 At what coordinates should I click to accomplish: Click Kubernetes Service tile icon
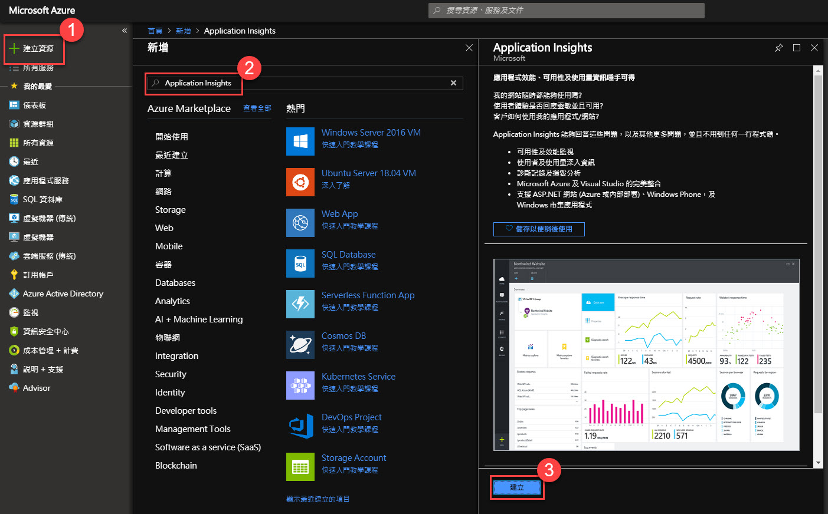300,385
